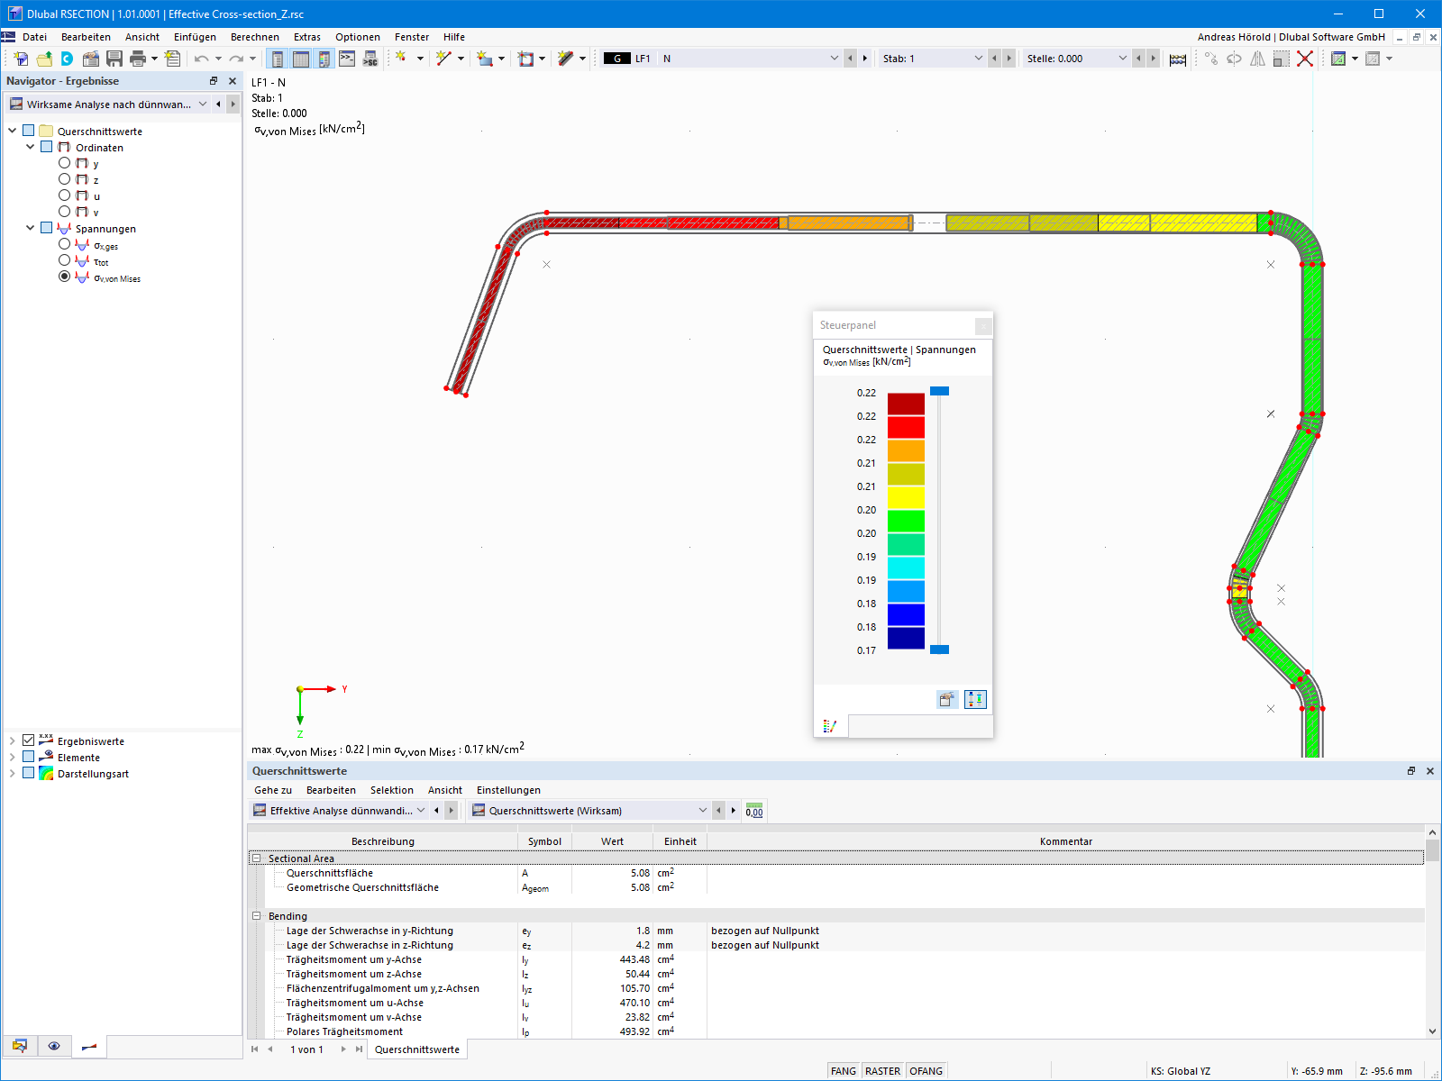Open the Navigator views eye tab
This screenshot has height=1081, width=1442.
pyautogui.click(x=54, y=1046)
